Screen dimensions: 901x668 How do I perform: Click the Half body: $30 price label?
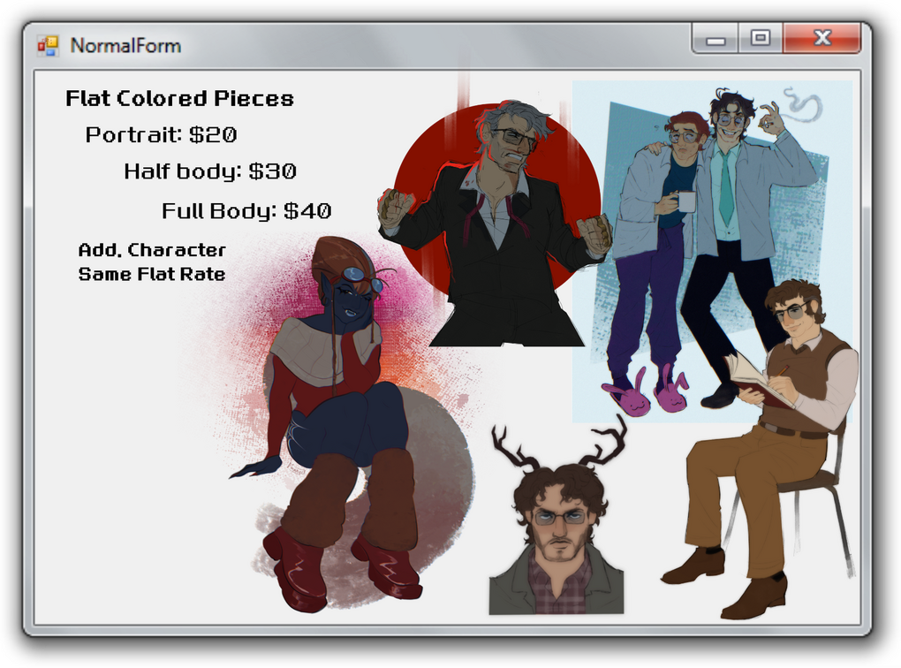point(209,171)
